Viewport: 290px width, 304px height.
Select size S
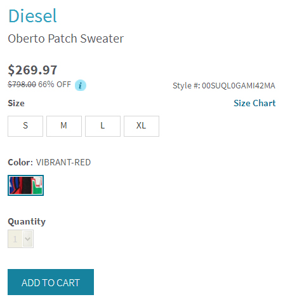(x=25, y=126)
